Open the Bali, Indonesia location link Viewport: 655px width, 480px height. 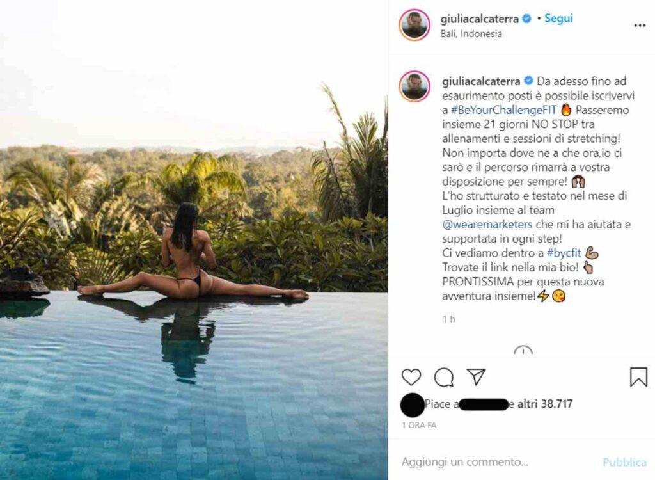[x=471, y=33]
